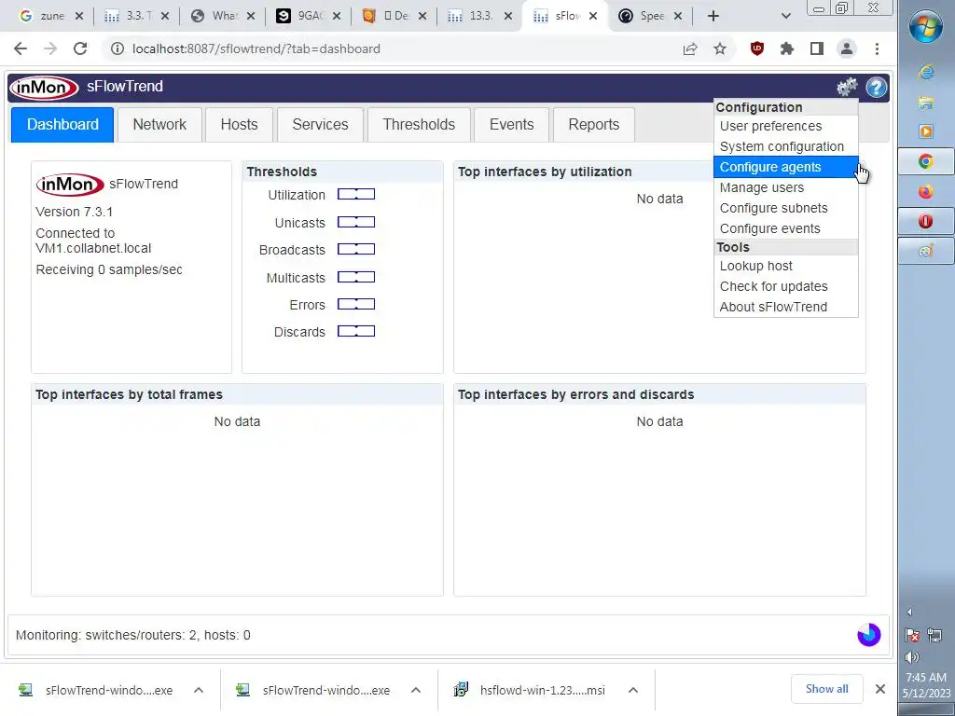Image resolution: width=955 pixels, height=716 pixels.
Task: Click the Windows Start orb
Action: pos(926,27)
